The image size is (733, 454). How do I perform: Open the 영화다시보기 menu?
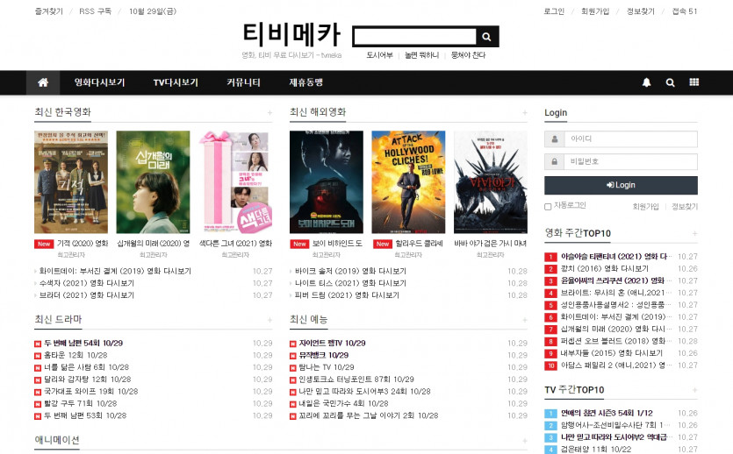99,82
